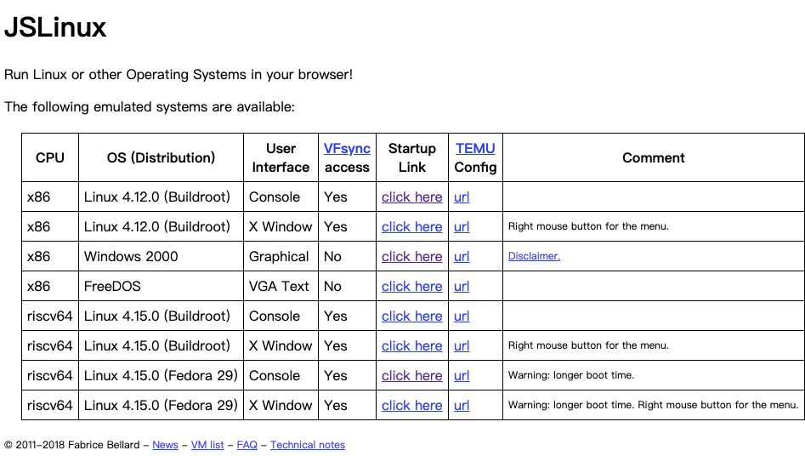This screenshot has height=456, width=805.
Task: Start riscv64 Buildroot Console click here link
Action: [x=411, y=316]
